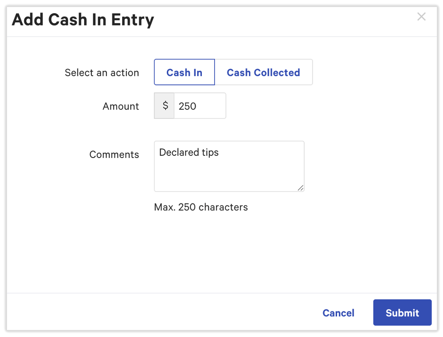Image resolution: width=443 pixels, height=337 pixels.
Task: Click the "Max. 250 characters" hint text
Action: click(201, 207)
